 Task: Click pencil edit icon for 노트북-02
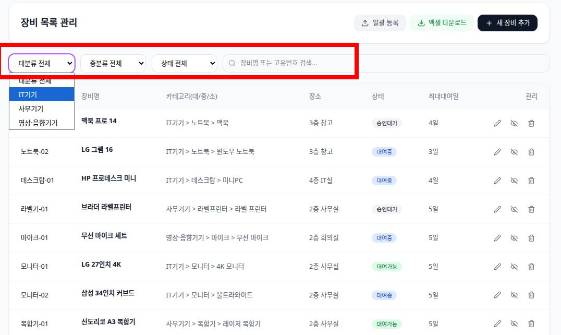click(x=497, y=152)
